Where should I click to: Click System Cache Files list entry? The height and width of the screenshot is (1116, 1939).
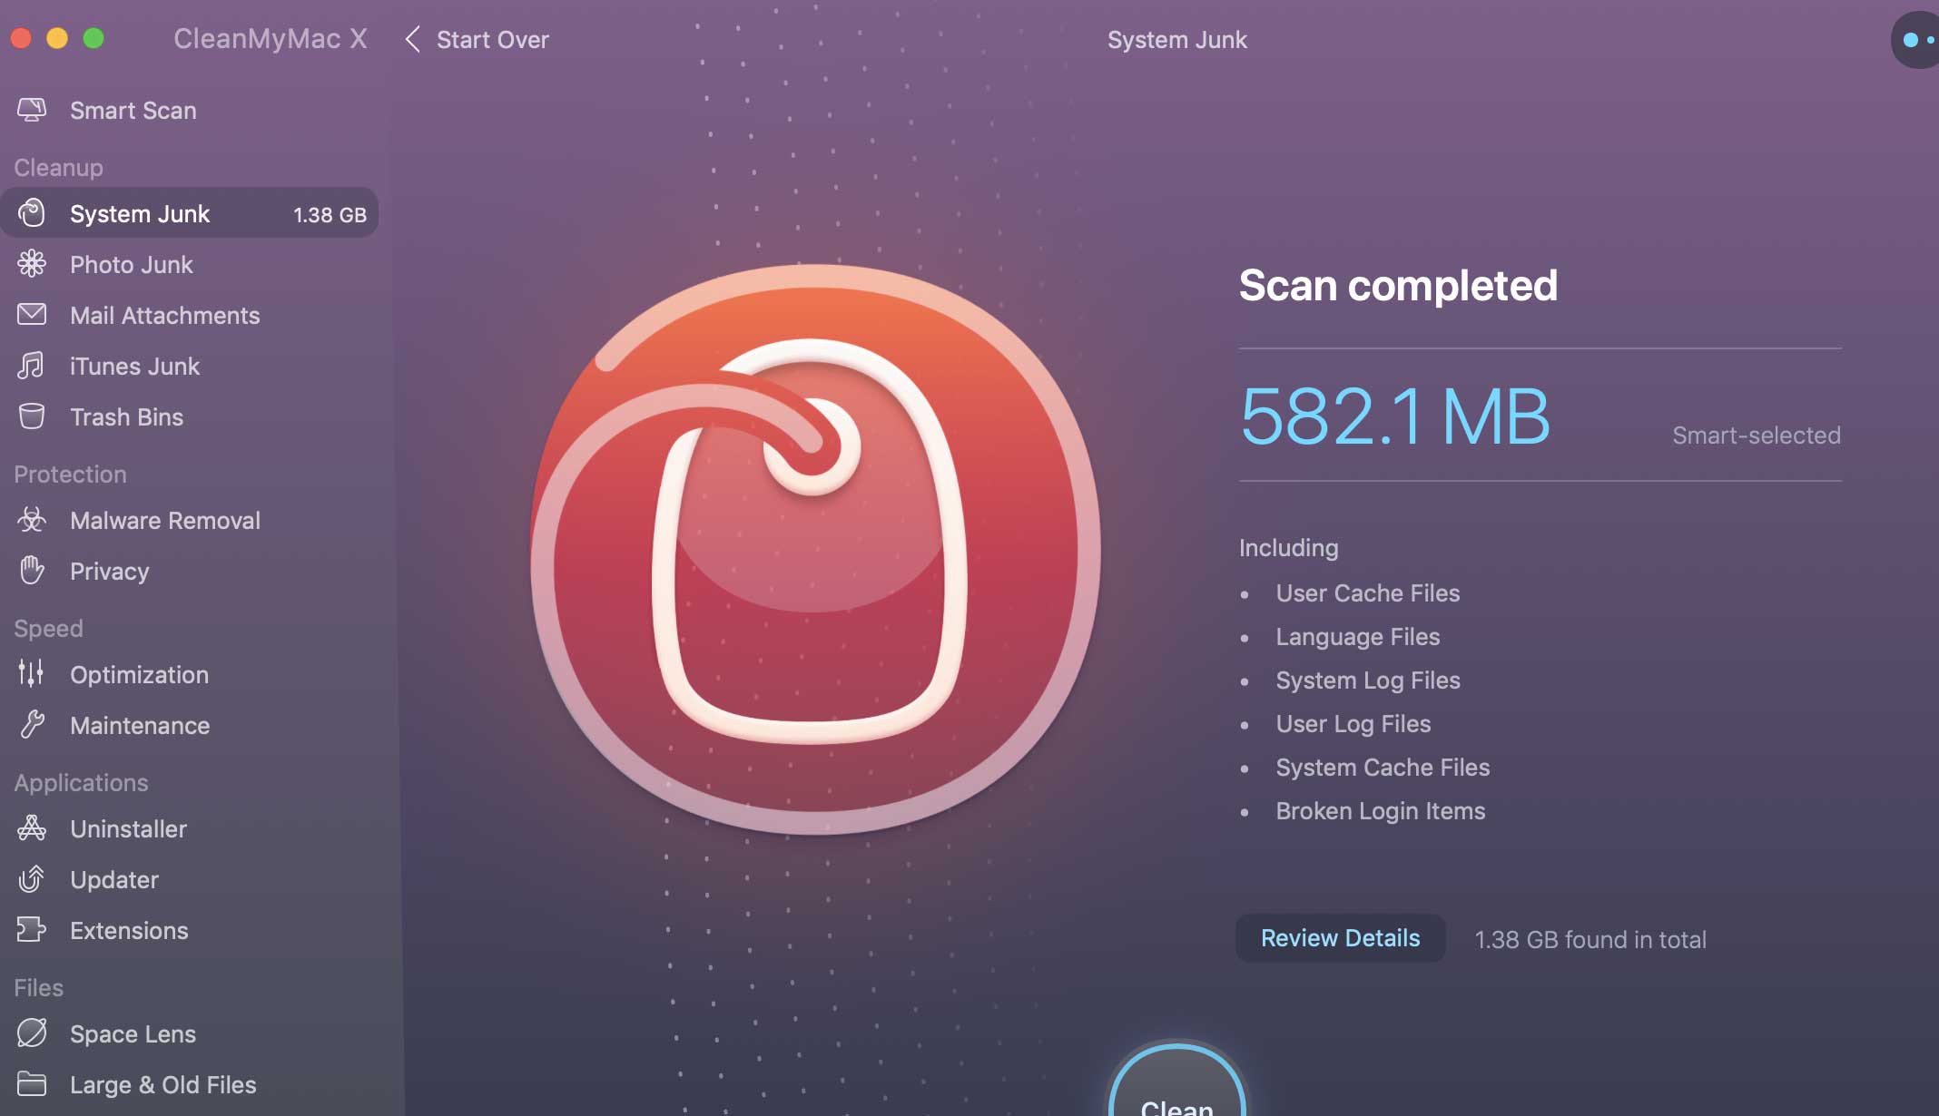coord(1383,767)
